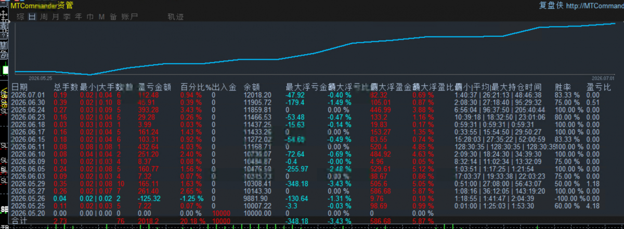Select the 2026.06.17 row date

coord(28,133)
